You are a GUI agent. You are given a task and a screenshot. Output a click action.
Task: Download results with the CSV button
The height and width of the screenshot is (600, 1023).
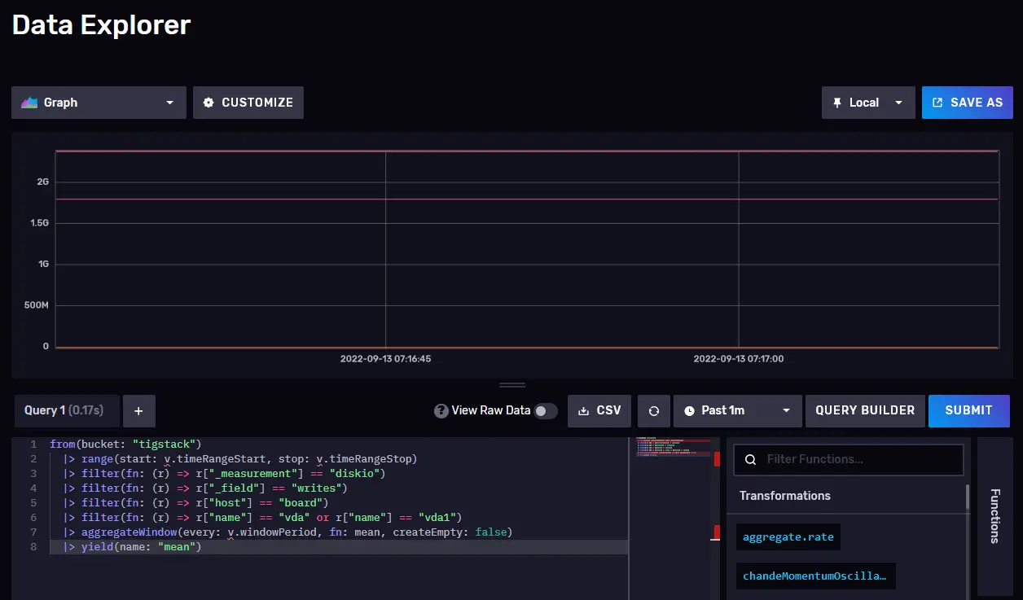(x=599, y=411)
